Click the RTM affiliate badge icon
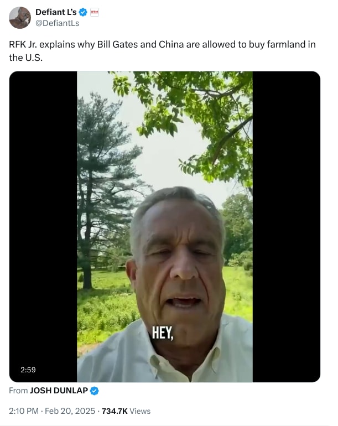This screenshot has width=338, height=426. [x=95, y=12]
